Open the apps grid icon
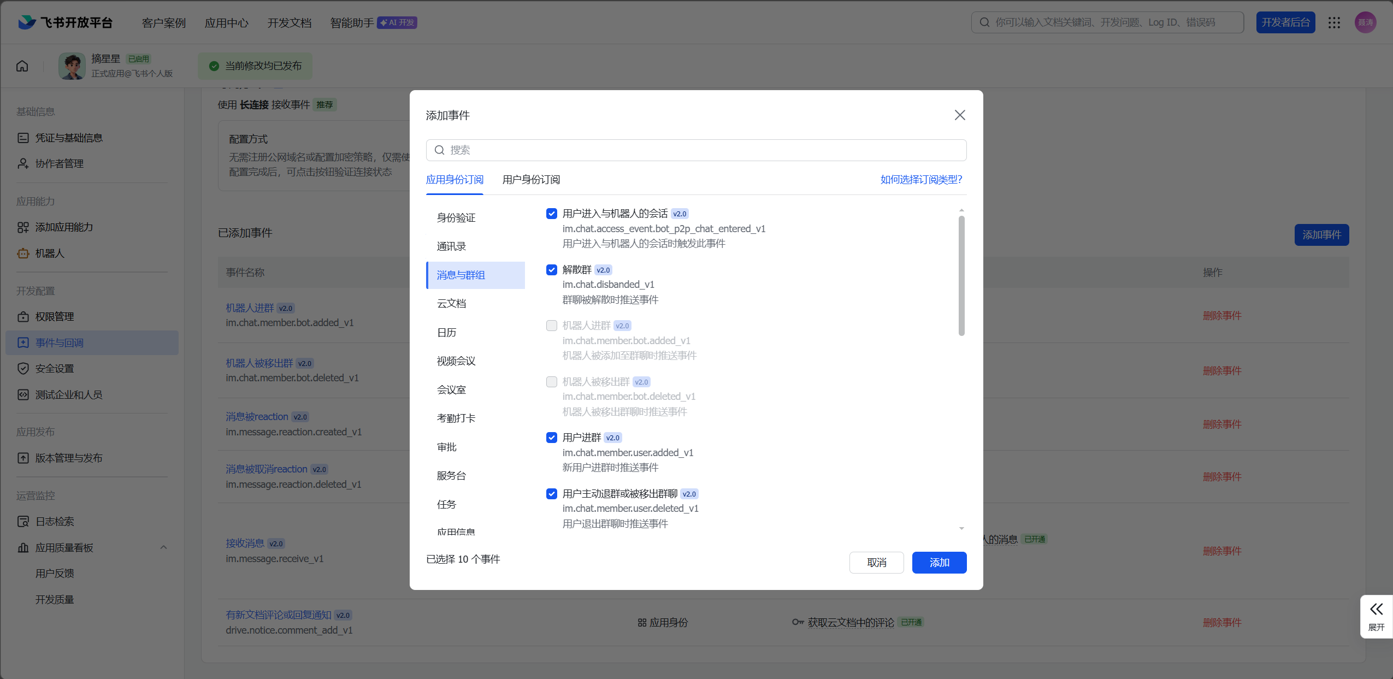Viewport: 1393px width, 679px height. [x=1334, y=22]
